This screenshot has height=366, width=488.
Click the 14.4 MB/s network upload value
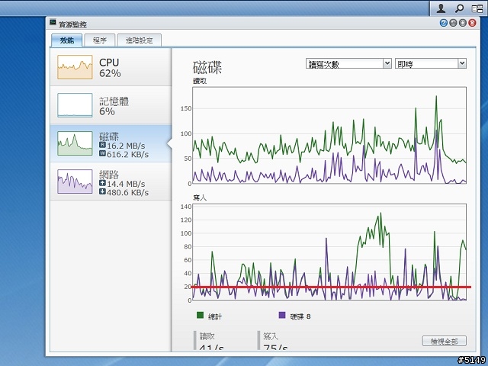pyautogui.click(x=126, y=184)
